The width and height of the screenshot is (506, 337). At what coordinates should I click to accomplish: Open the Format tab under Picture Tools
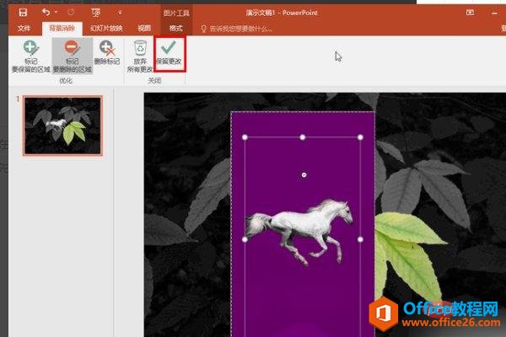[x=175, y=28]
